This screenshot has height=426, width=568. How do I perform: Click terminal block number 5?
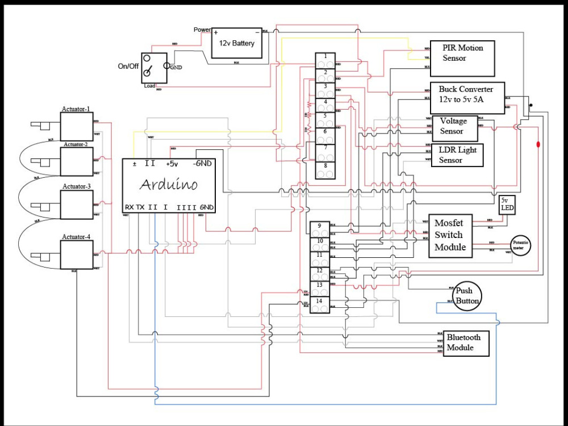(x=325, y=120)
